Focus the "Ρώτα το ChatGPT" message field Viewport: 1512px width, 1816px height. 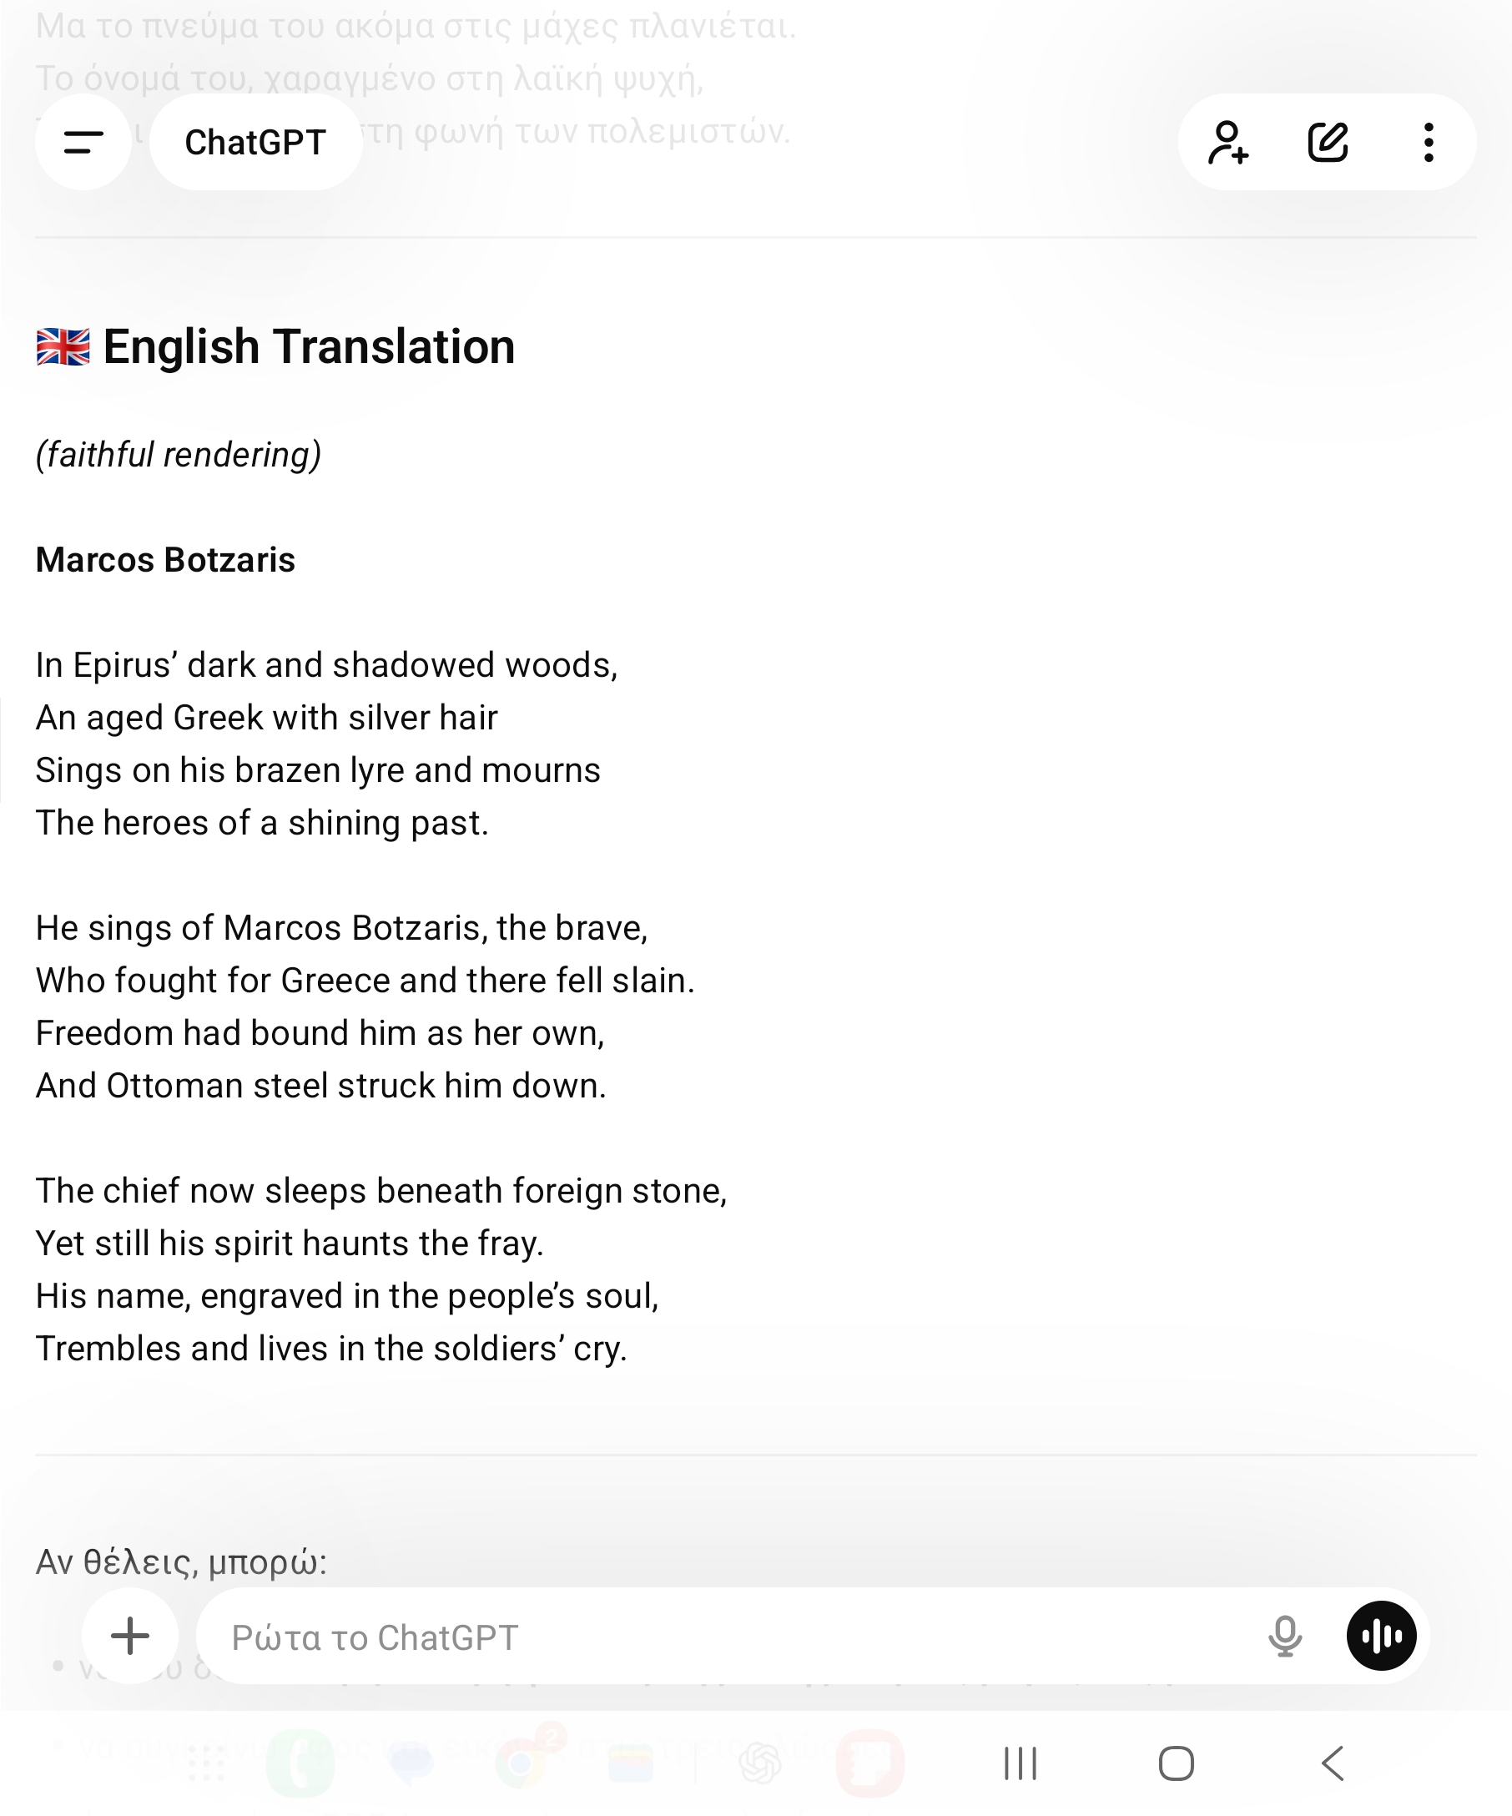point(726,1637)
